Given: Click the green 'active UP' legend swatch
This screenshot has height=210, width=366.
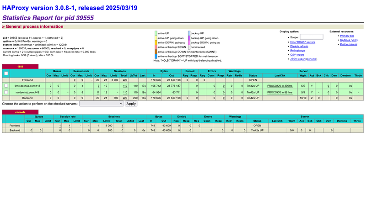Looking at the screenshot, I should click(156, 33).
